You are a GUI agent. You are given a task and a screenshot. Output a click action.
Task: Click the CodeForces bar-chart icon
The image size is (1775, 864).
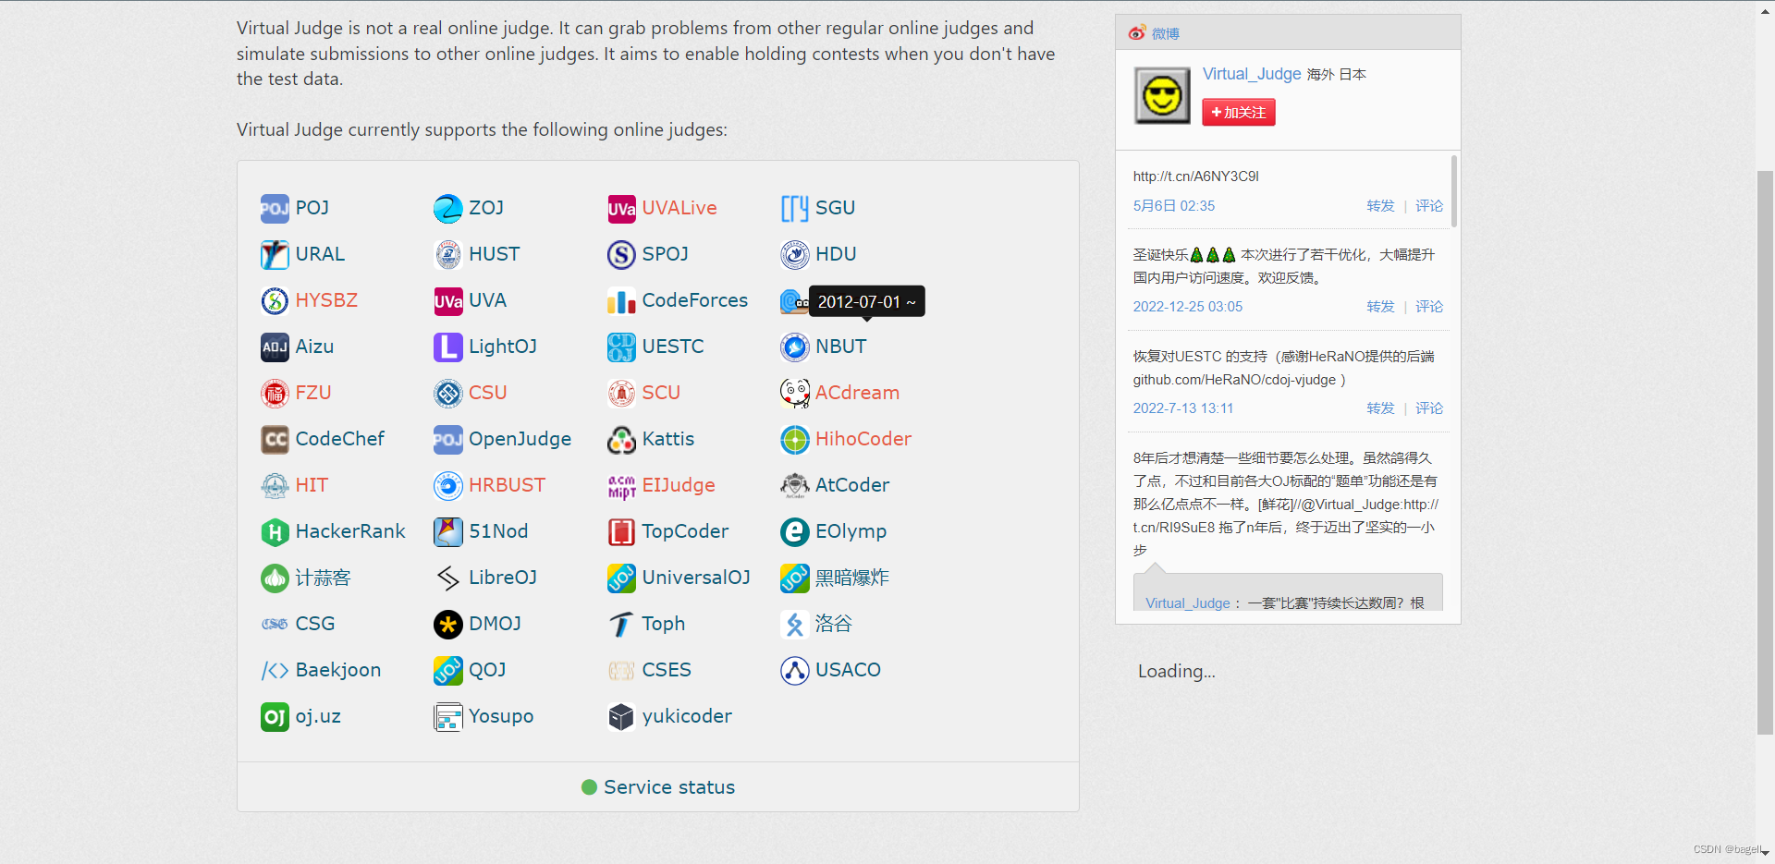point(621,300)
